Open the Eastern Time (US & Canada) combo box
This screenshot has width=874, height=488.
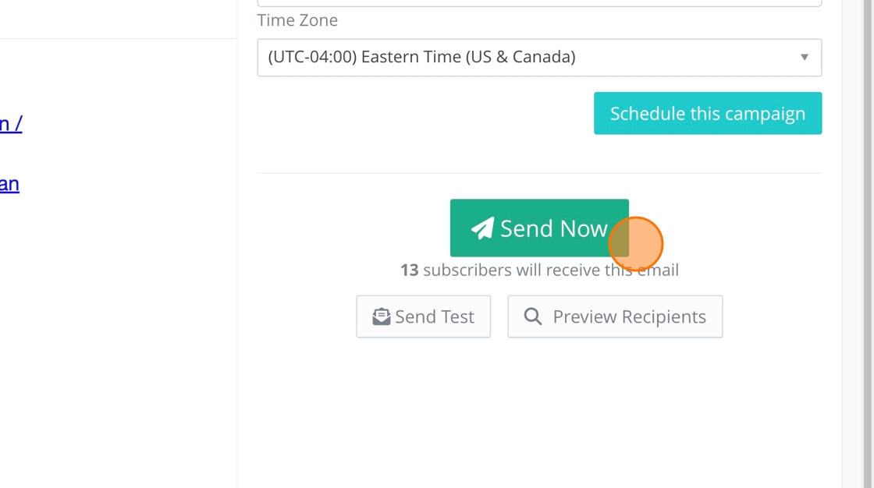pyautogui.click(x=538, y=58)
